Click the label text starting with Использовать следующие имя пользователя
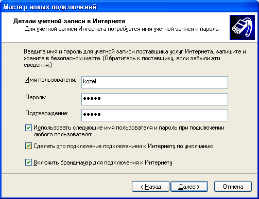 pos(129,131)
